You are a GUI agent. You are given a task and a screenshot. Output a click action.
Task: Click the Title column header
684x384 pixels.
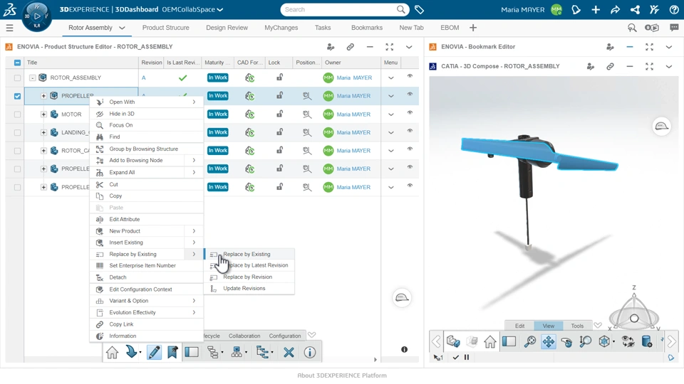coord(81,63)
